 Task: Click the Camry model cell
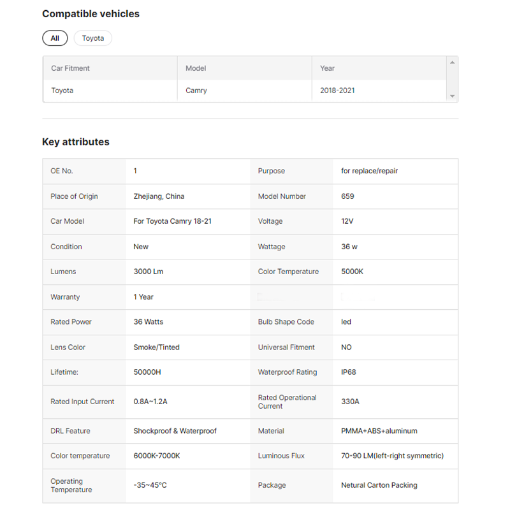pos(196,91)
